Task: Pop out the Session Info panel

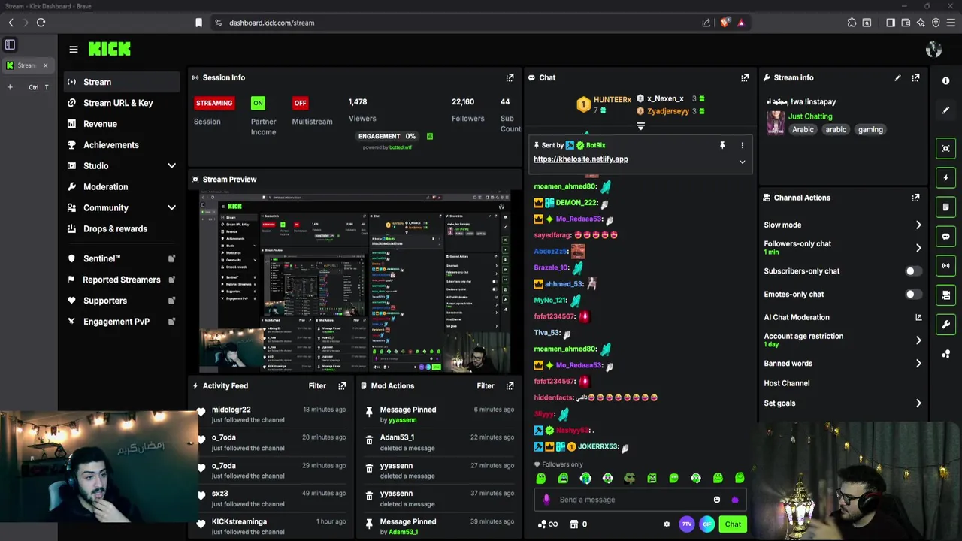Action: (x=510, y=77)
